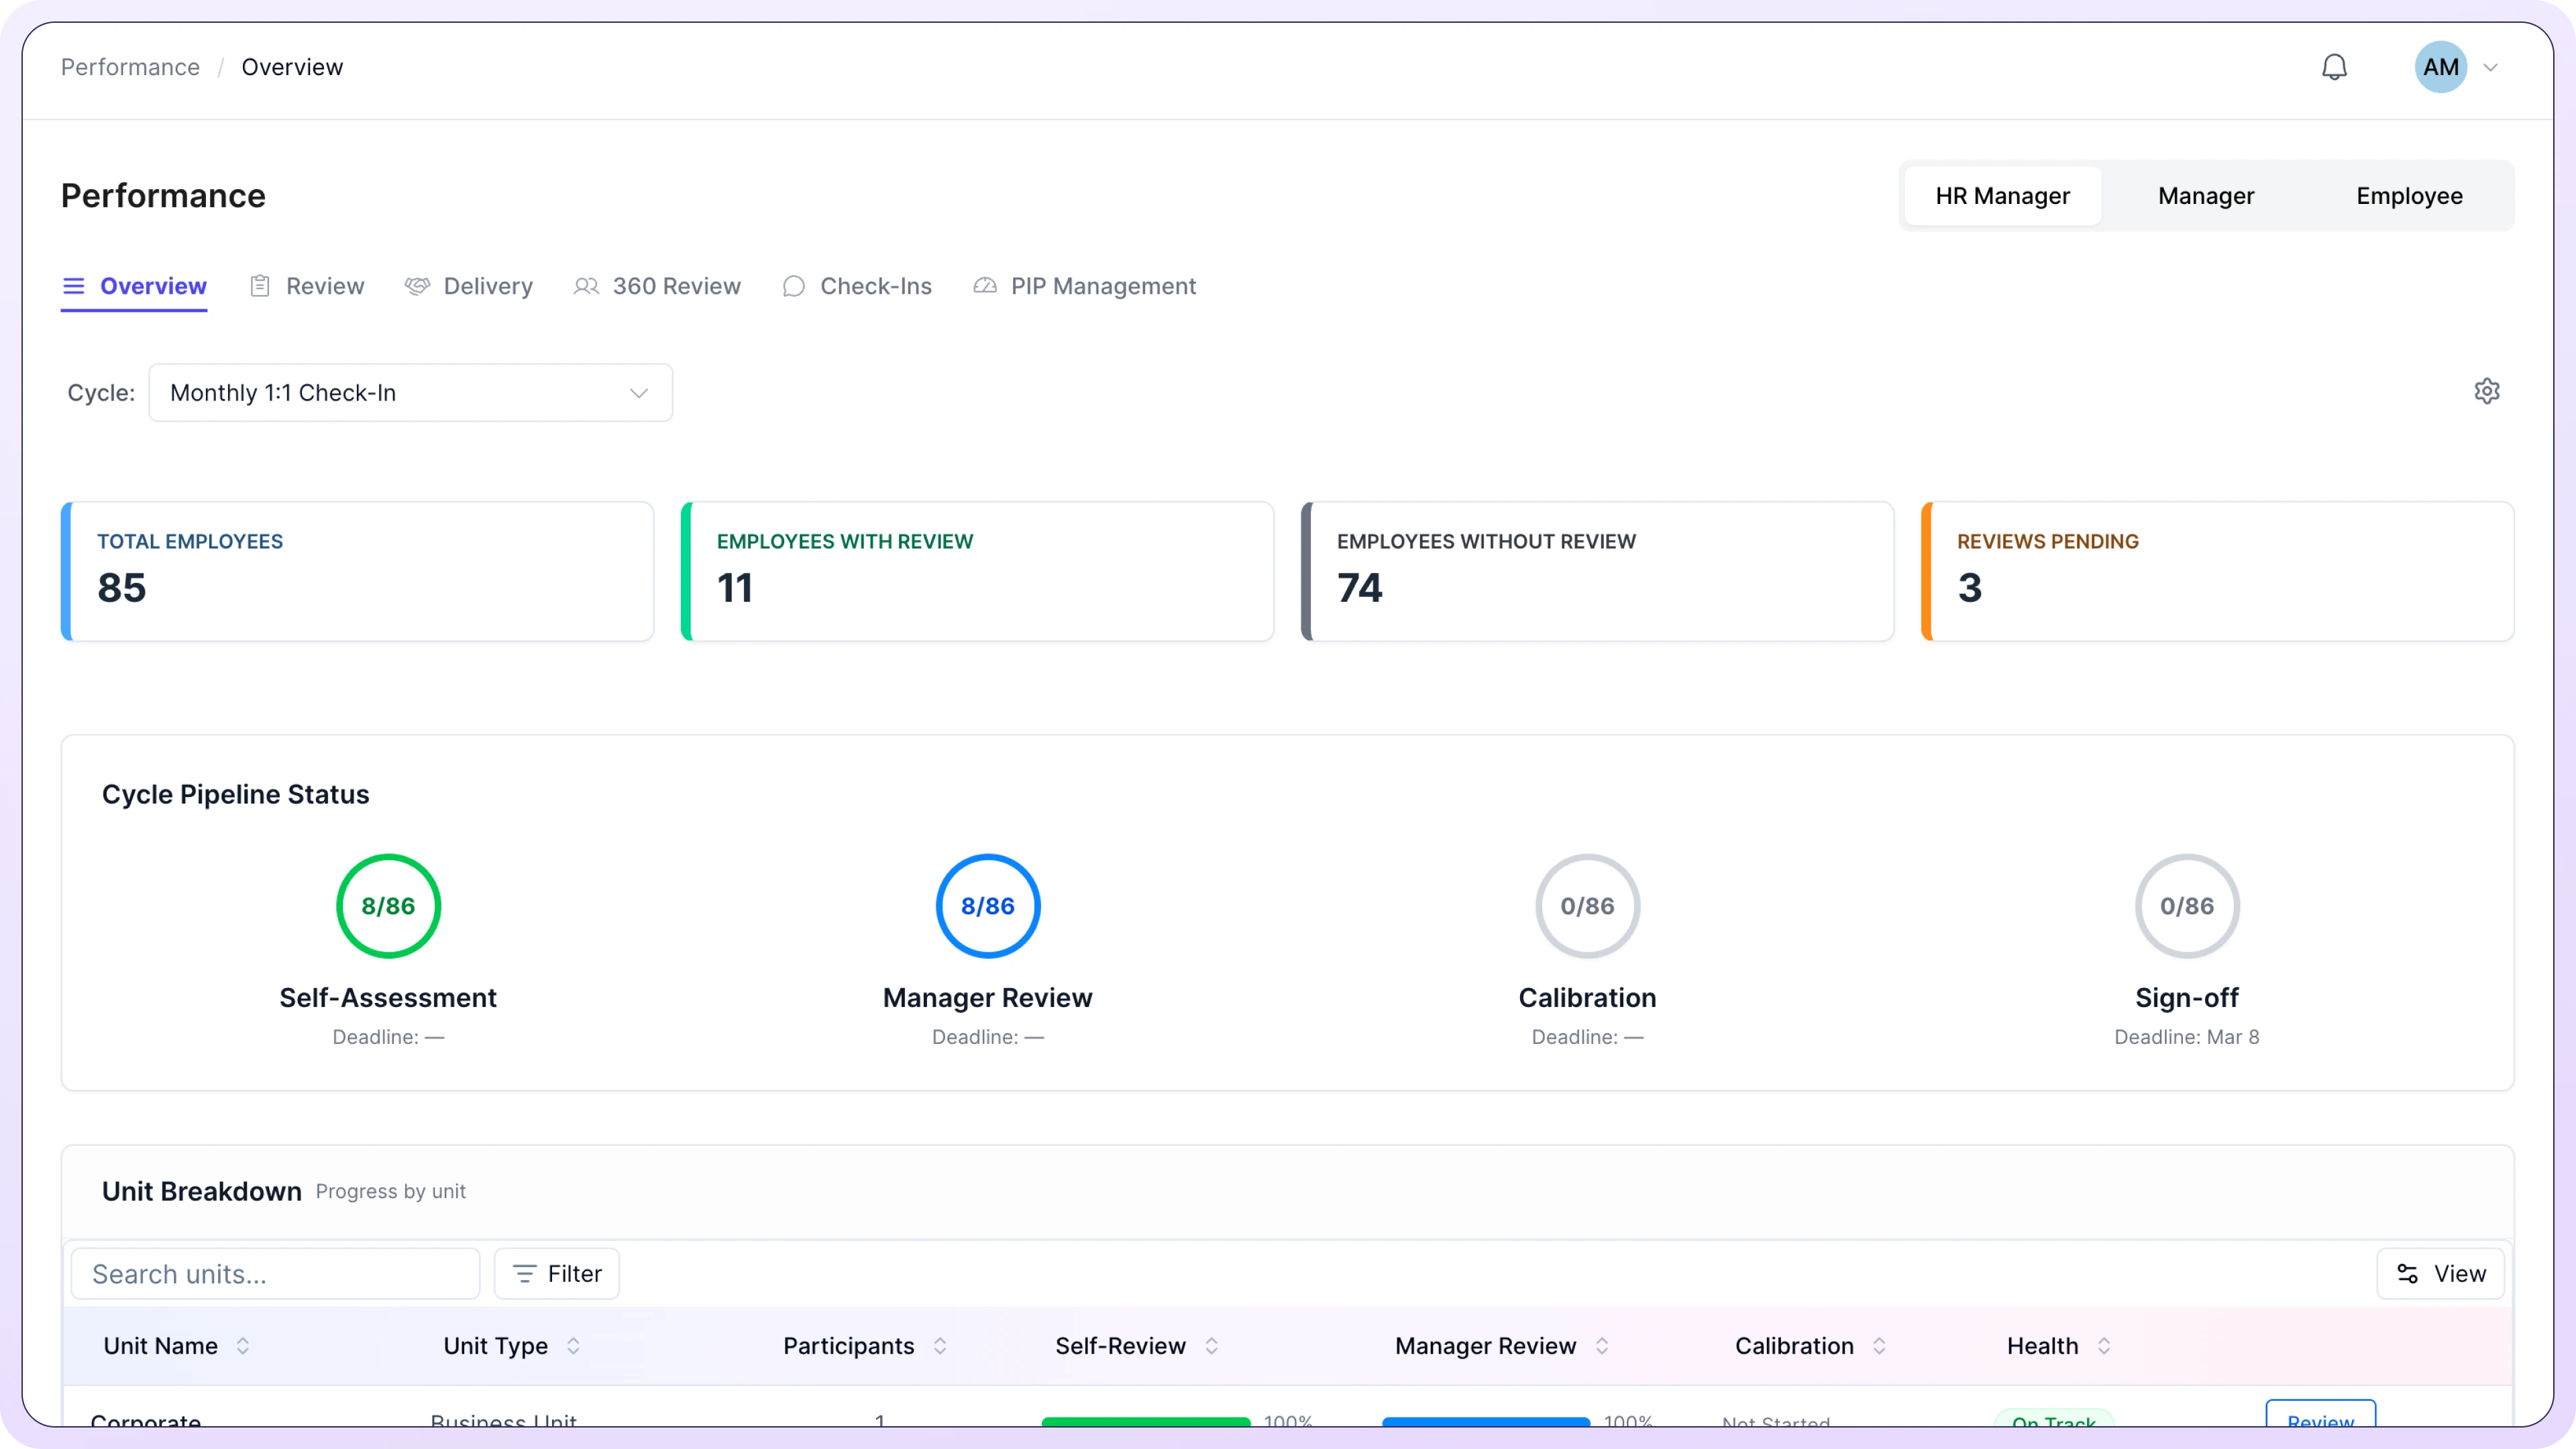Image resolution: width=2576 pixels, height=1449 pixels.
Task: Click the Self-Assessment 8/86 progress ring
Action: pos(388,906)
